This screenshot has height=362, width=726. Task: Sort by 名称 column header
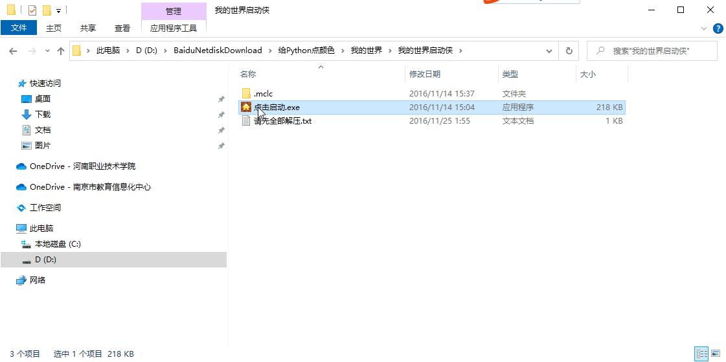click(247, 74)
